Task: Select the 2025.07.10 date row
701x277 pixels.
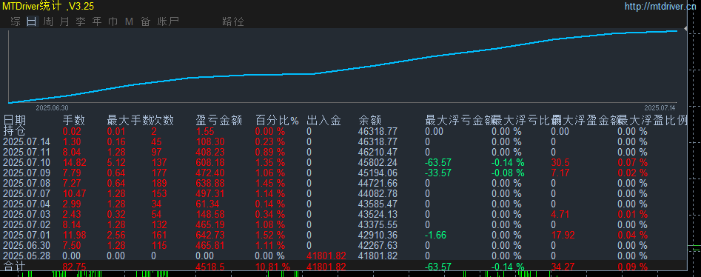Action: click(x=27, y=162)
